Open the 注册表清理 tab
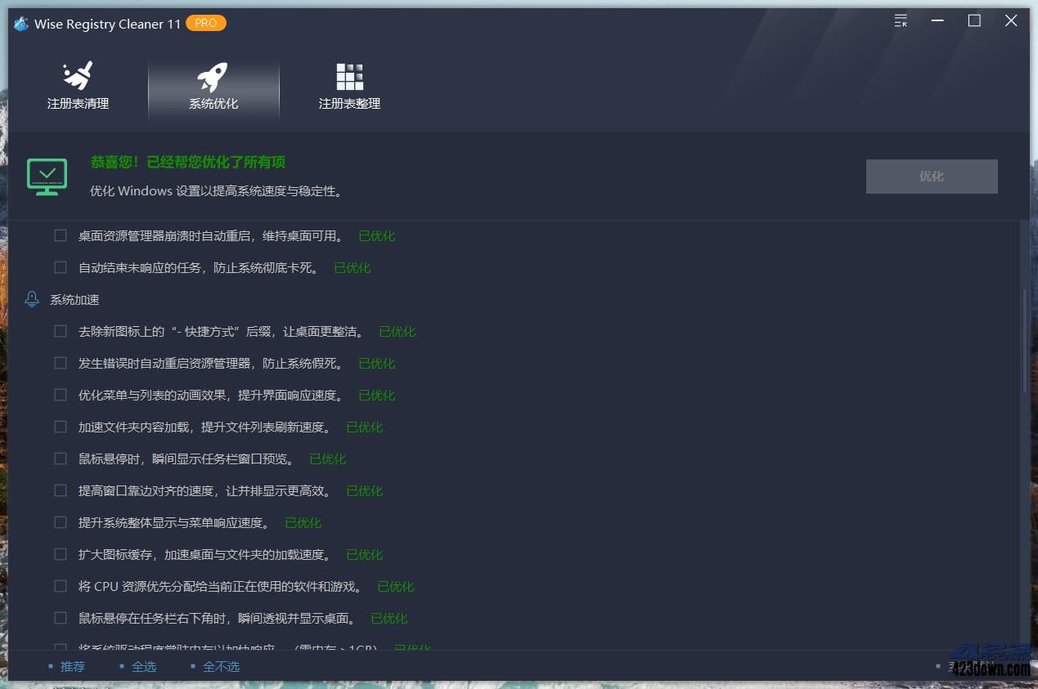 click(78, 88)
